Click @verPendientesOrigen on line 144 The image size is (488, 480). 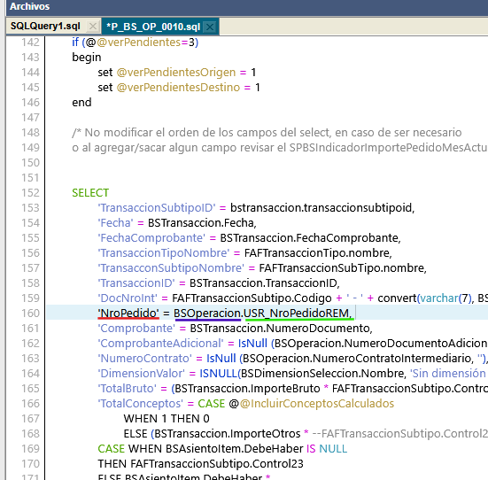(176, 73)
